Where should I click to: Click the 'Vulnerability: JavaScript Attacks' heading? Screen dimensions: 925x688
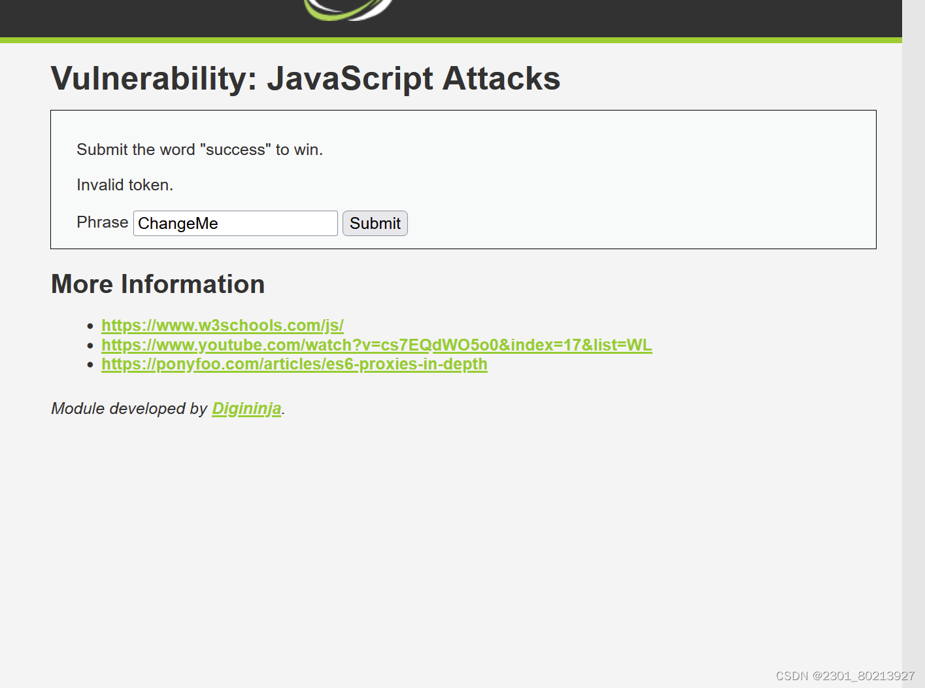[305, 78]
